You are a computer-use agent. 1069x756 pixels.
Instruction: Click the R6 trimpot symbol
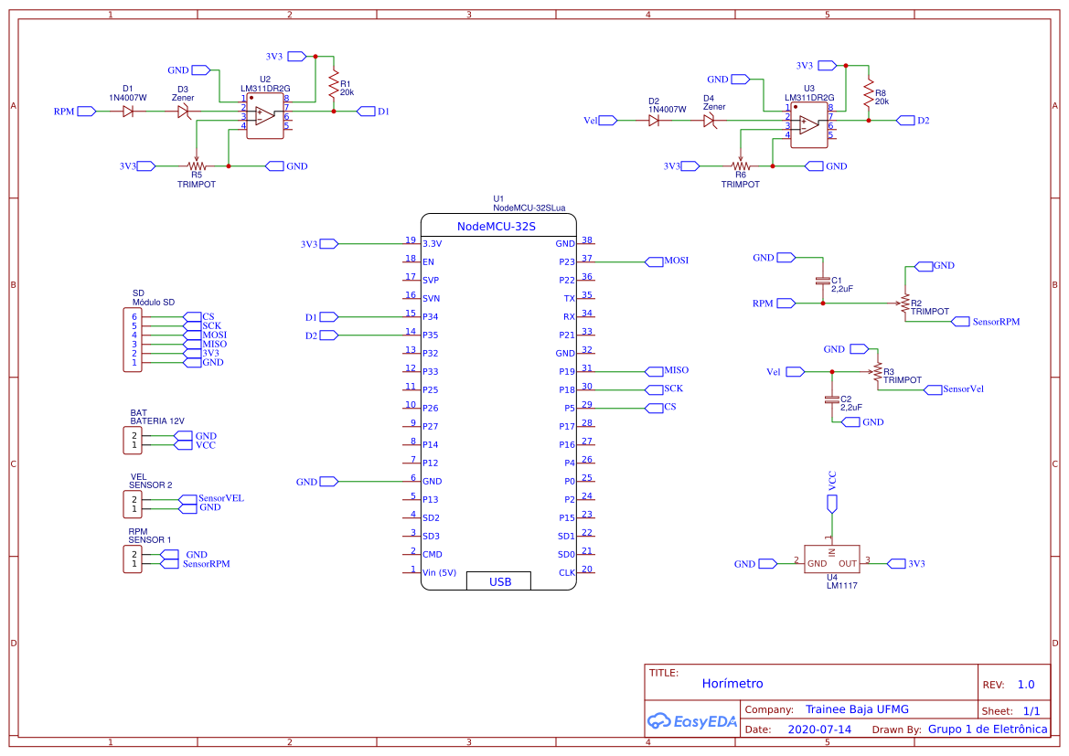[741, 166]
